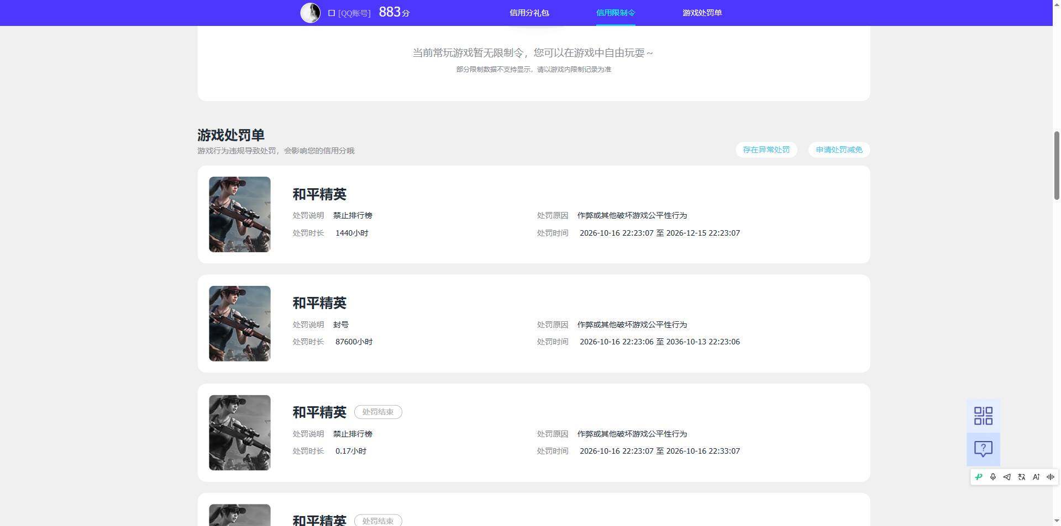Click the 游戏处罚单 section heading
The height and width of the screenshot is (526, 1061).
(230, 135)
